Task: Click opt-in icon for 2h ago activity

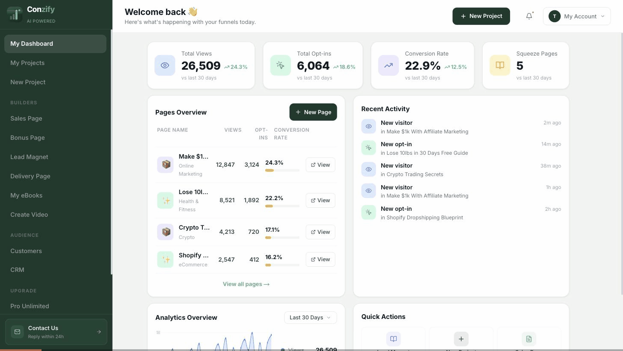Action: point(368,212)
